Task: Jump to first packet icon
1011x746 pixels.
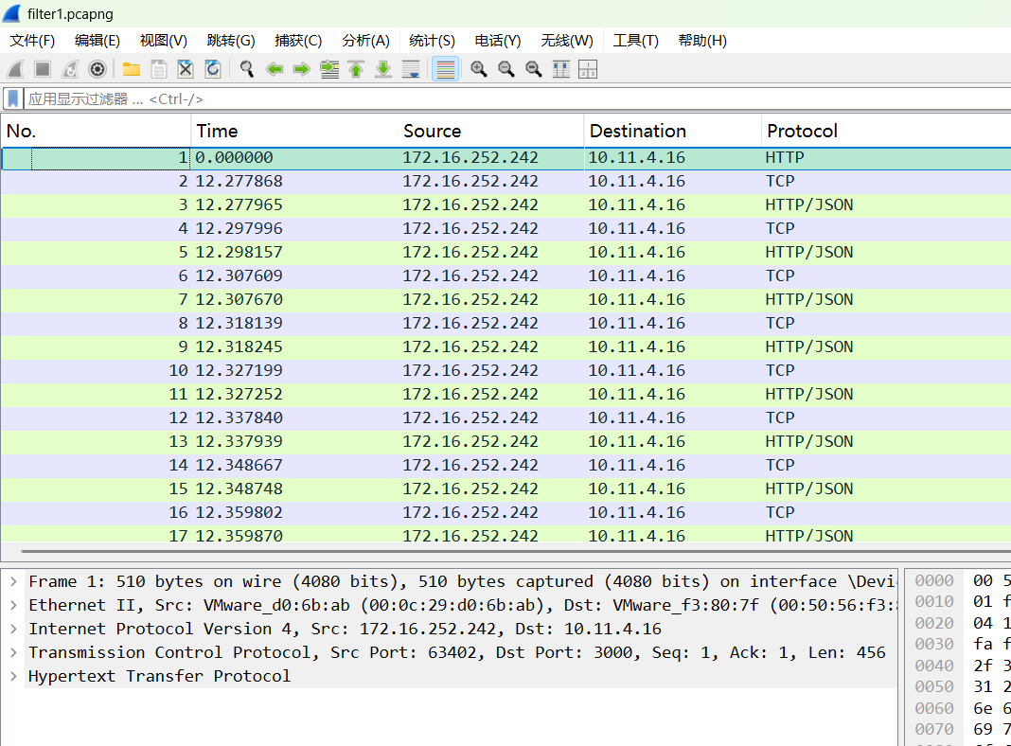Action: coord(356,69)
